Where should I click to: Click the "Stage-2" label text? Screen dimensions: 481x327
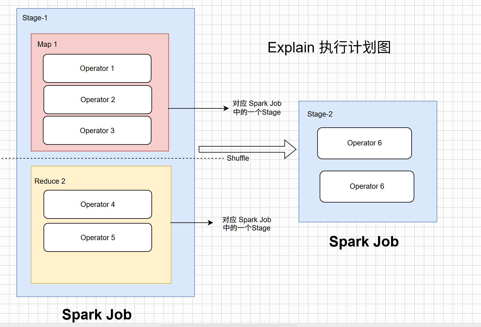tap(320, 114)
